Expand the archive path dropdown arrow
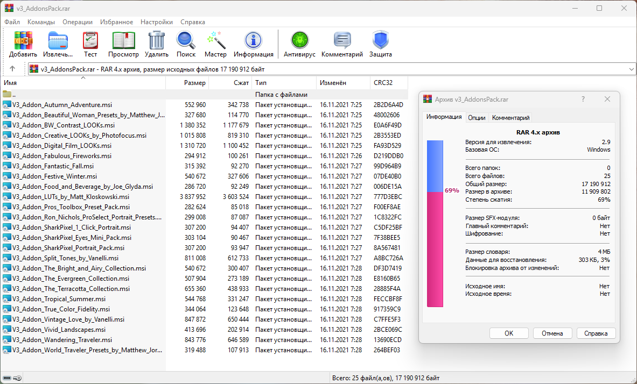 point(631,69)
